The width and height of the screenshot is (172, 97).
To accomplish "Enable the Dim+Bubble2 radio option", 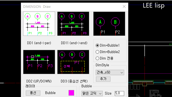I will 107,52.
